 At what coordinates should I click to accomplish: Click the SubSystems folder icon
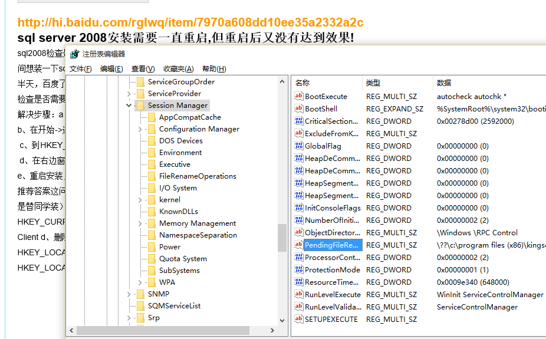click(152, 271)
